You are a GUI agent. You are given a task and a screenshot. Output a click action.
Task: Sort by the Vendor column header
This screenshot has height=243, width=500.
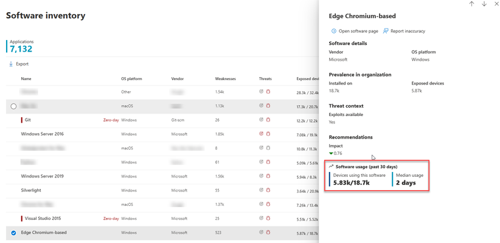[177, 78]
